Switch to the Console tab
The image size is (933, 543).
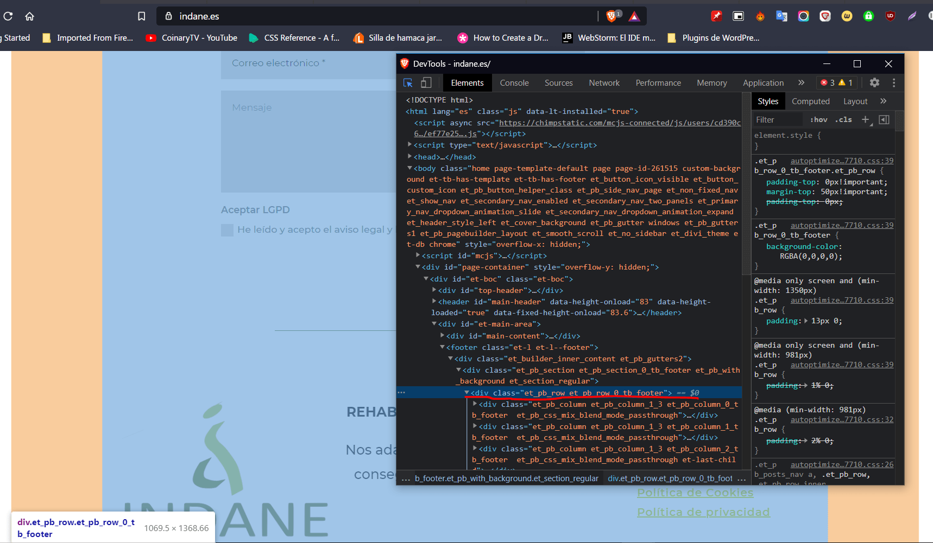(514, 82)
